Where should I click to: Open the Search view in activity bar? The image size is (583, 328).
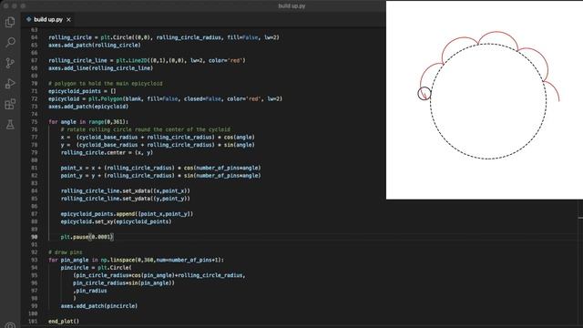point(10,43)
